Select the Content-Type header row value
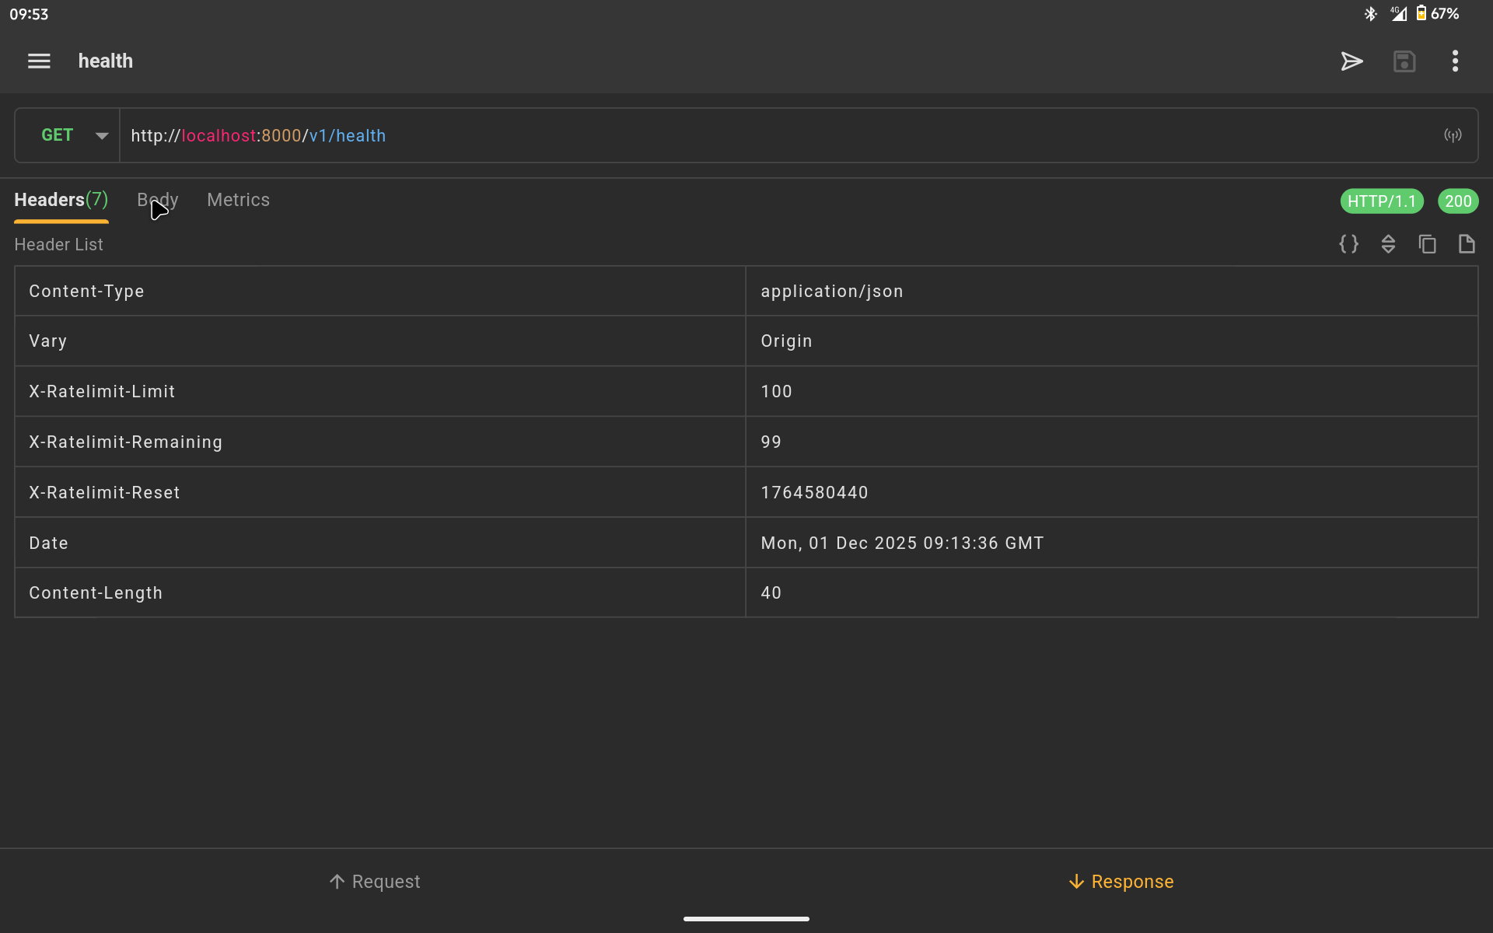The height and width of the screenshot is (933, 1493). (831, 291)
